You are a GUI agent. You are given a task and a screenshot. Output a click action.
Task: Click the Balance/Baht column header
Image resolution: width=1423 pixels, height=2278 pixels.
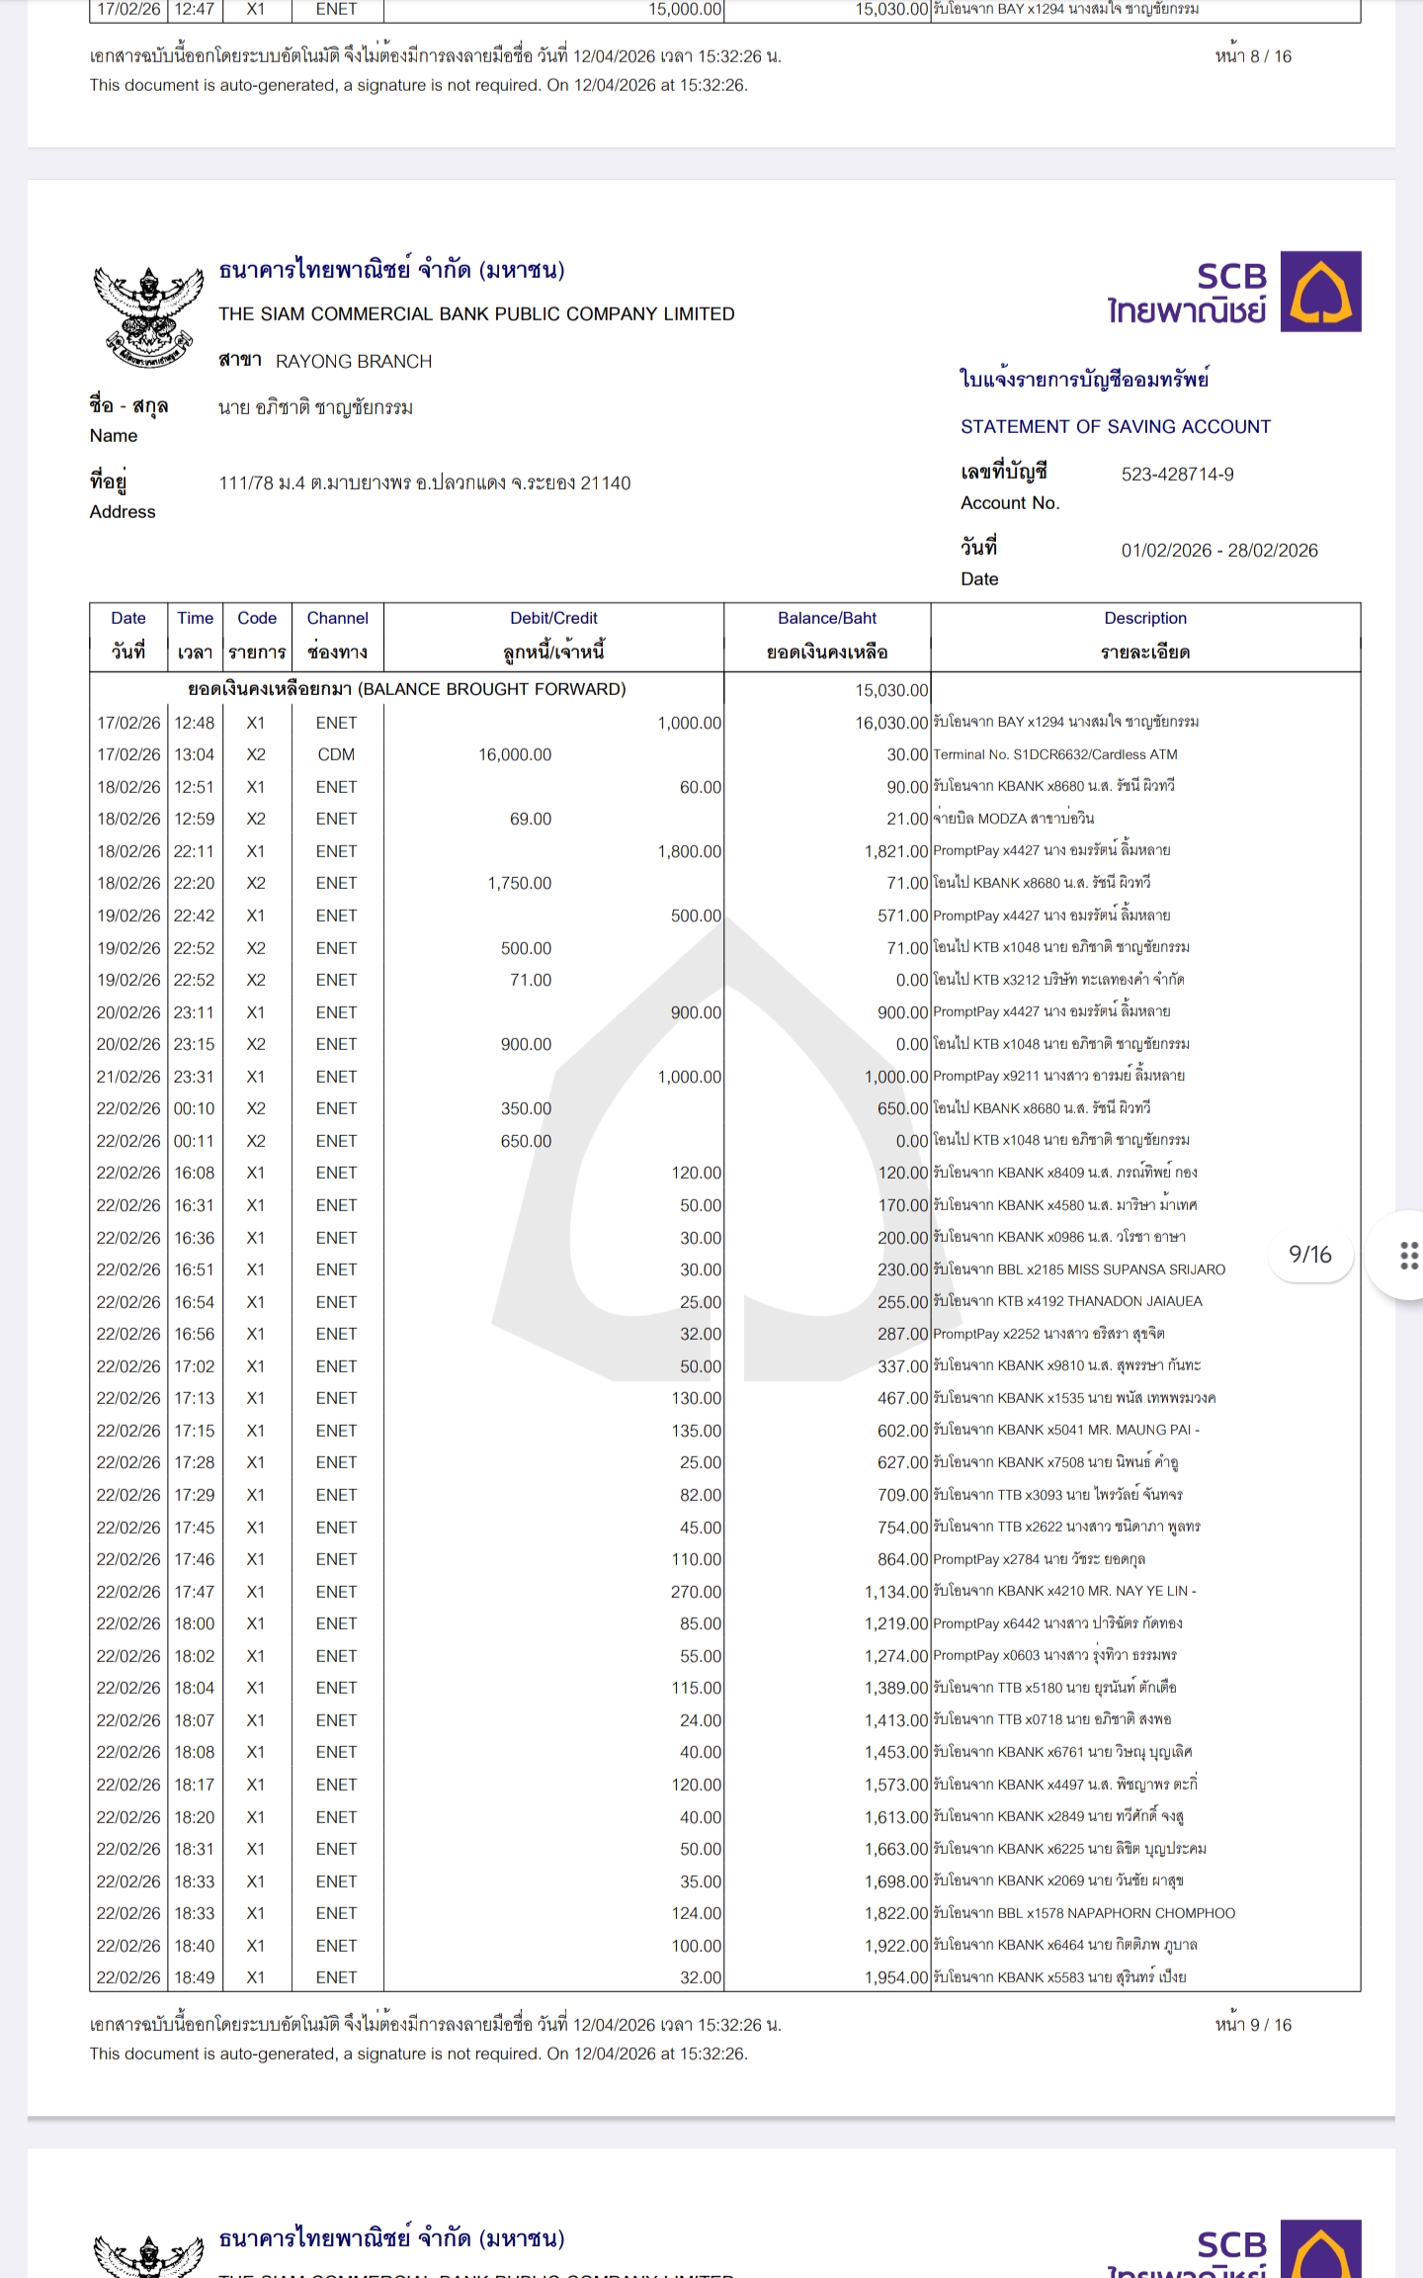coord(827,635)
